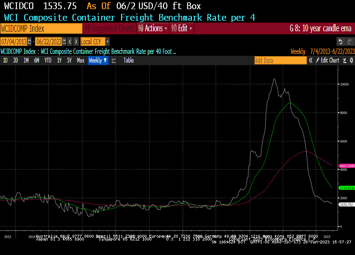Edit the end date field 06/22/2023
Viewport: 355px width, 255px height.
click(x=49, y=42)
